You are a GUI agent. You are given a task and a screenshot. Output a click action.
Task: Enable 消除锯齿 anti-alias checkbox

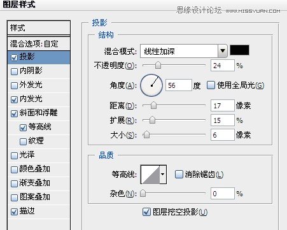(x=179, y=174)
